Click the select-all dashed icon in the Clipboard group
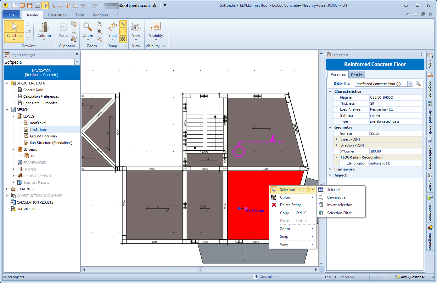The height and width of the screenshot is (283, 437). pos(74,39)
